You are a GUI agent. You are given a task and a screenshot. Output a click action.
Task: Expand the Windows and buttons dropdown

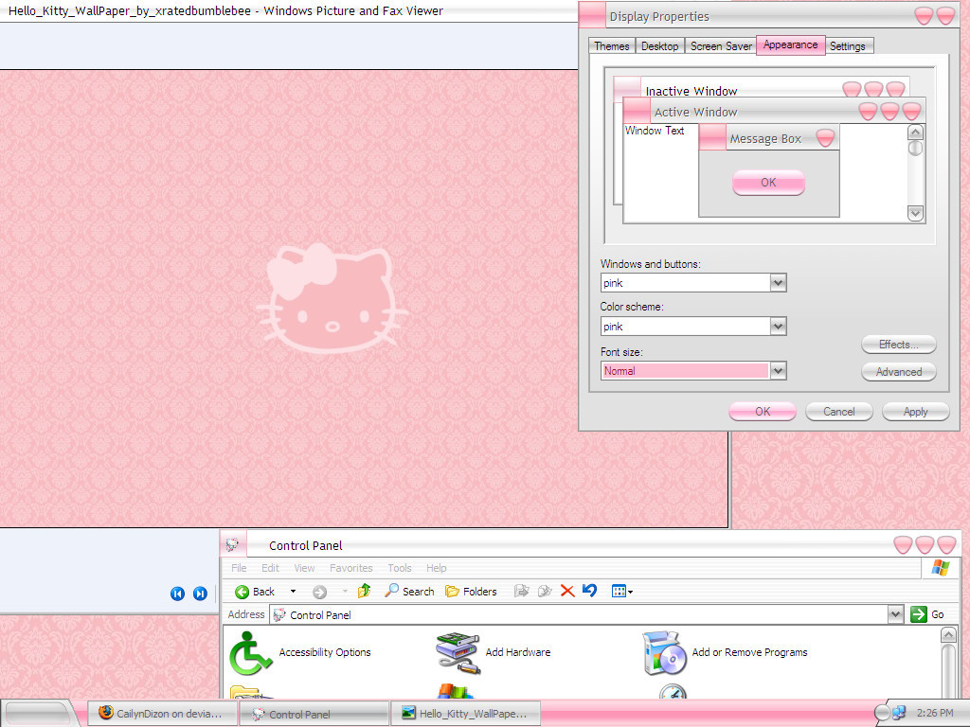pyautogui.click(x=778, y=283)
